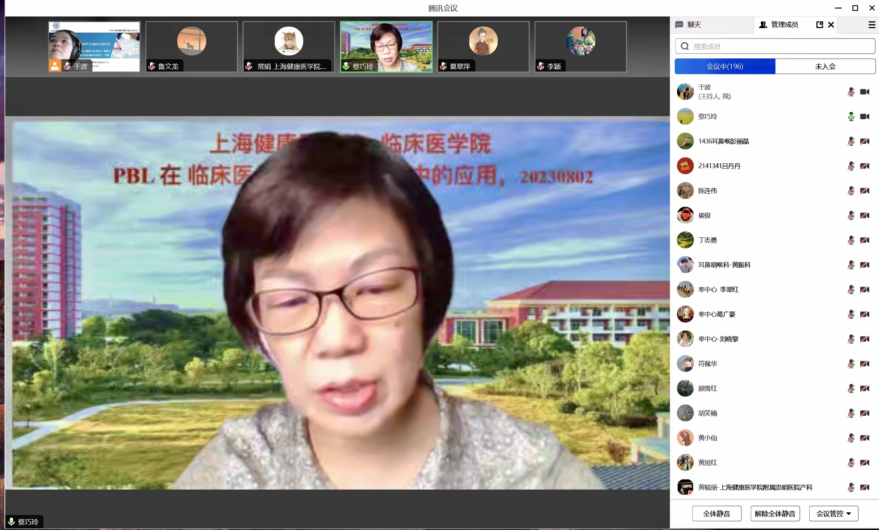
Task: Expand the 会议管控 dropdown
Action: [833, 514]
